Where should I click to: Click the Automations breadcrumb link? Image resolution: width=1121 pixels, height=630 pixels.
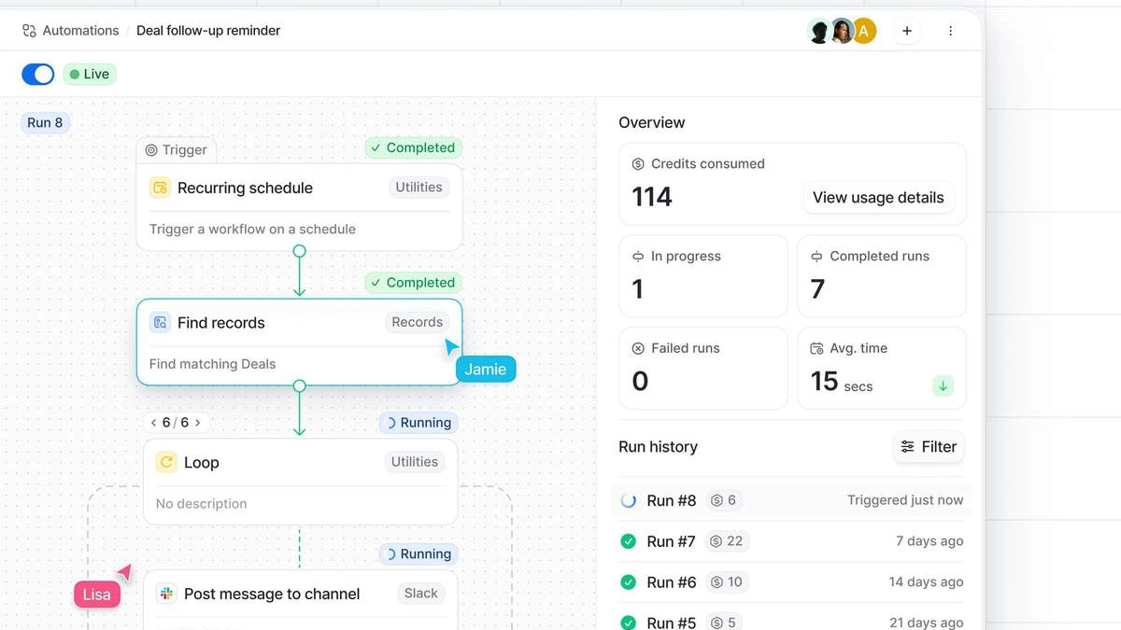coord(80,31)
